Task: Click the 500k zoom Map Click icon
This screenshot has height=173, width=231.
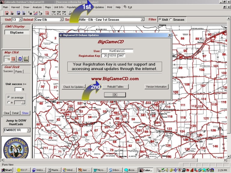Action: tap(26, 59)
